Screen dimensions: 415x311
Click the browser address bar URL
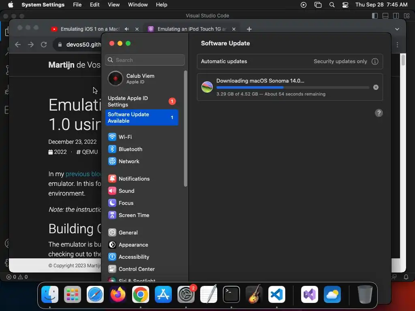click(x=83, y=45)
